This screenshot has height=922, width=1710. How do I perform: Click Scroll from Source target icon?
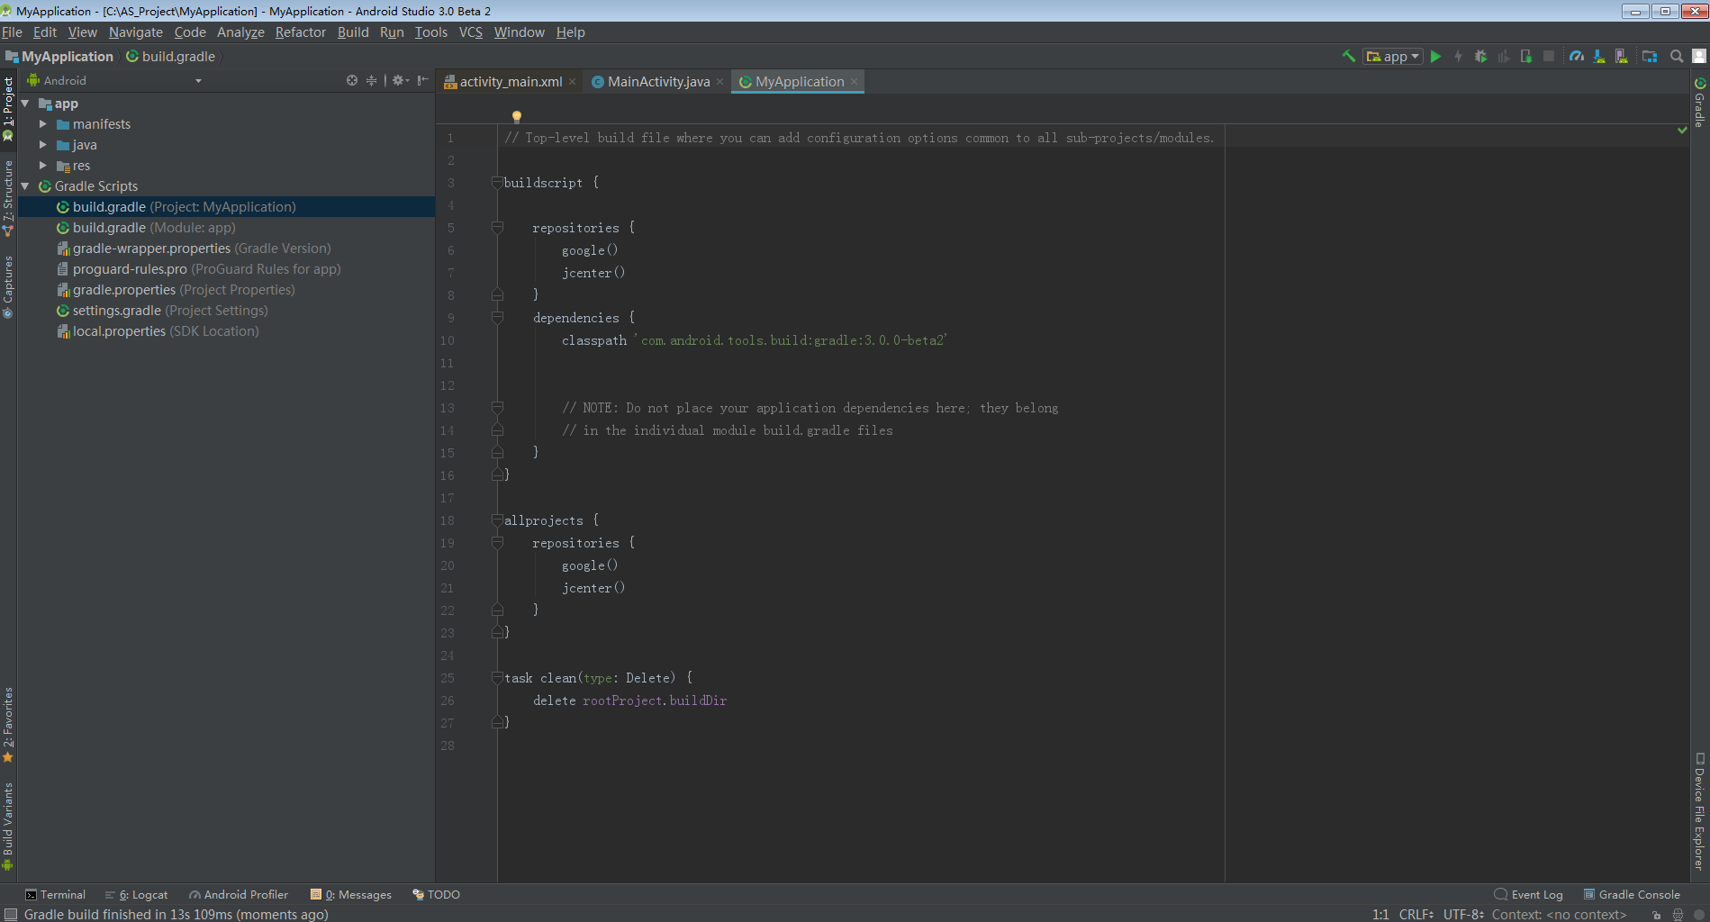(352, 80)
